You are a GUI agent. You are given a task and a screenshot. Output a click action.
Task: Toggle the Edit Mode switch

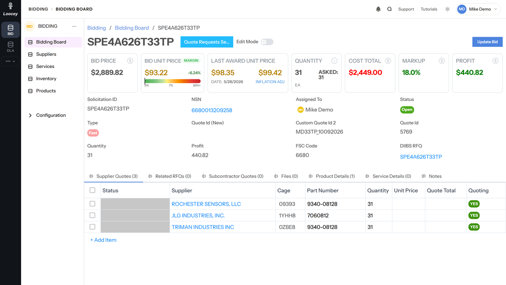tap(267, 42)
